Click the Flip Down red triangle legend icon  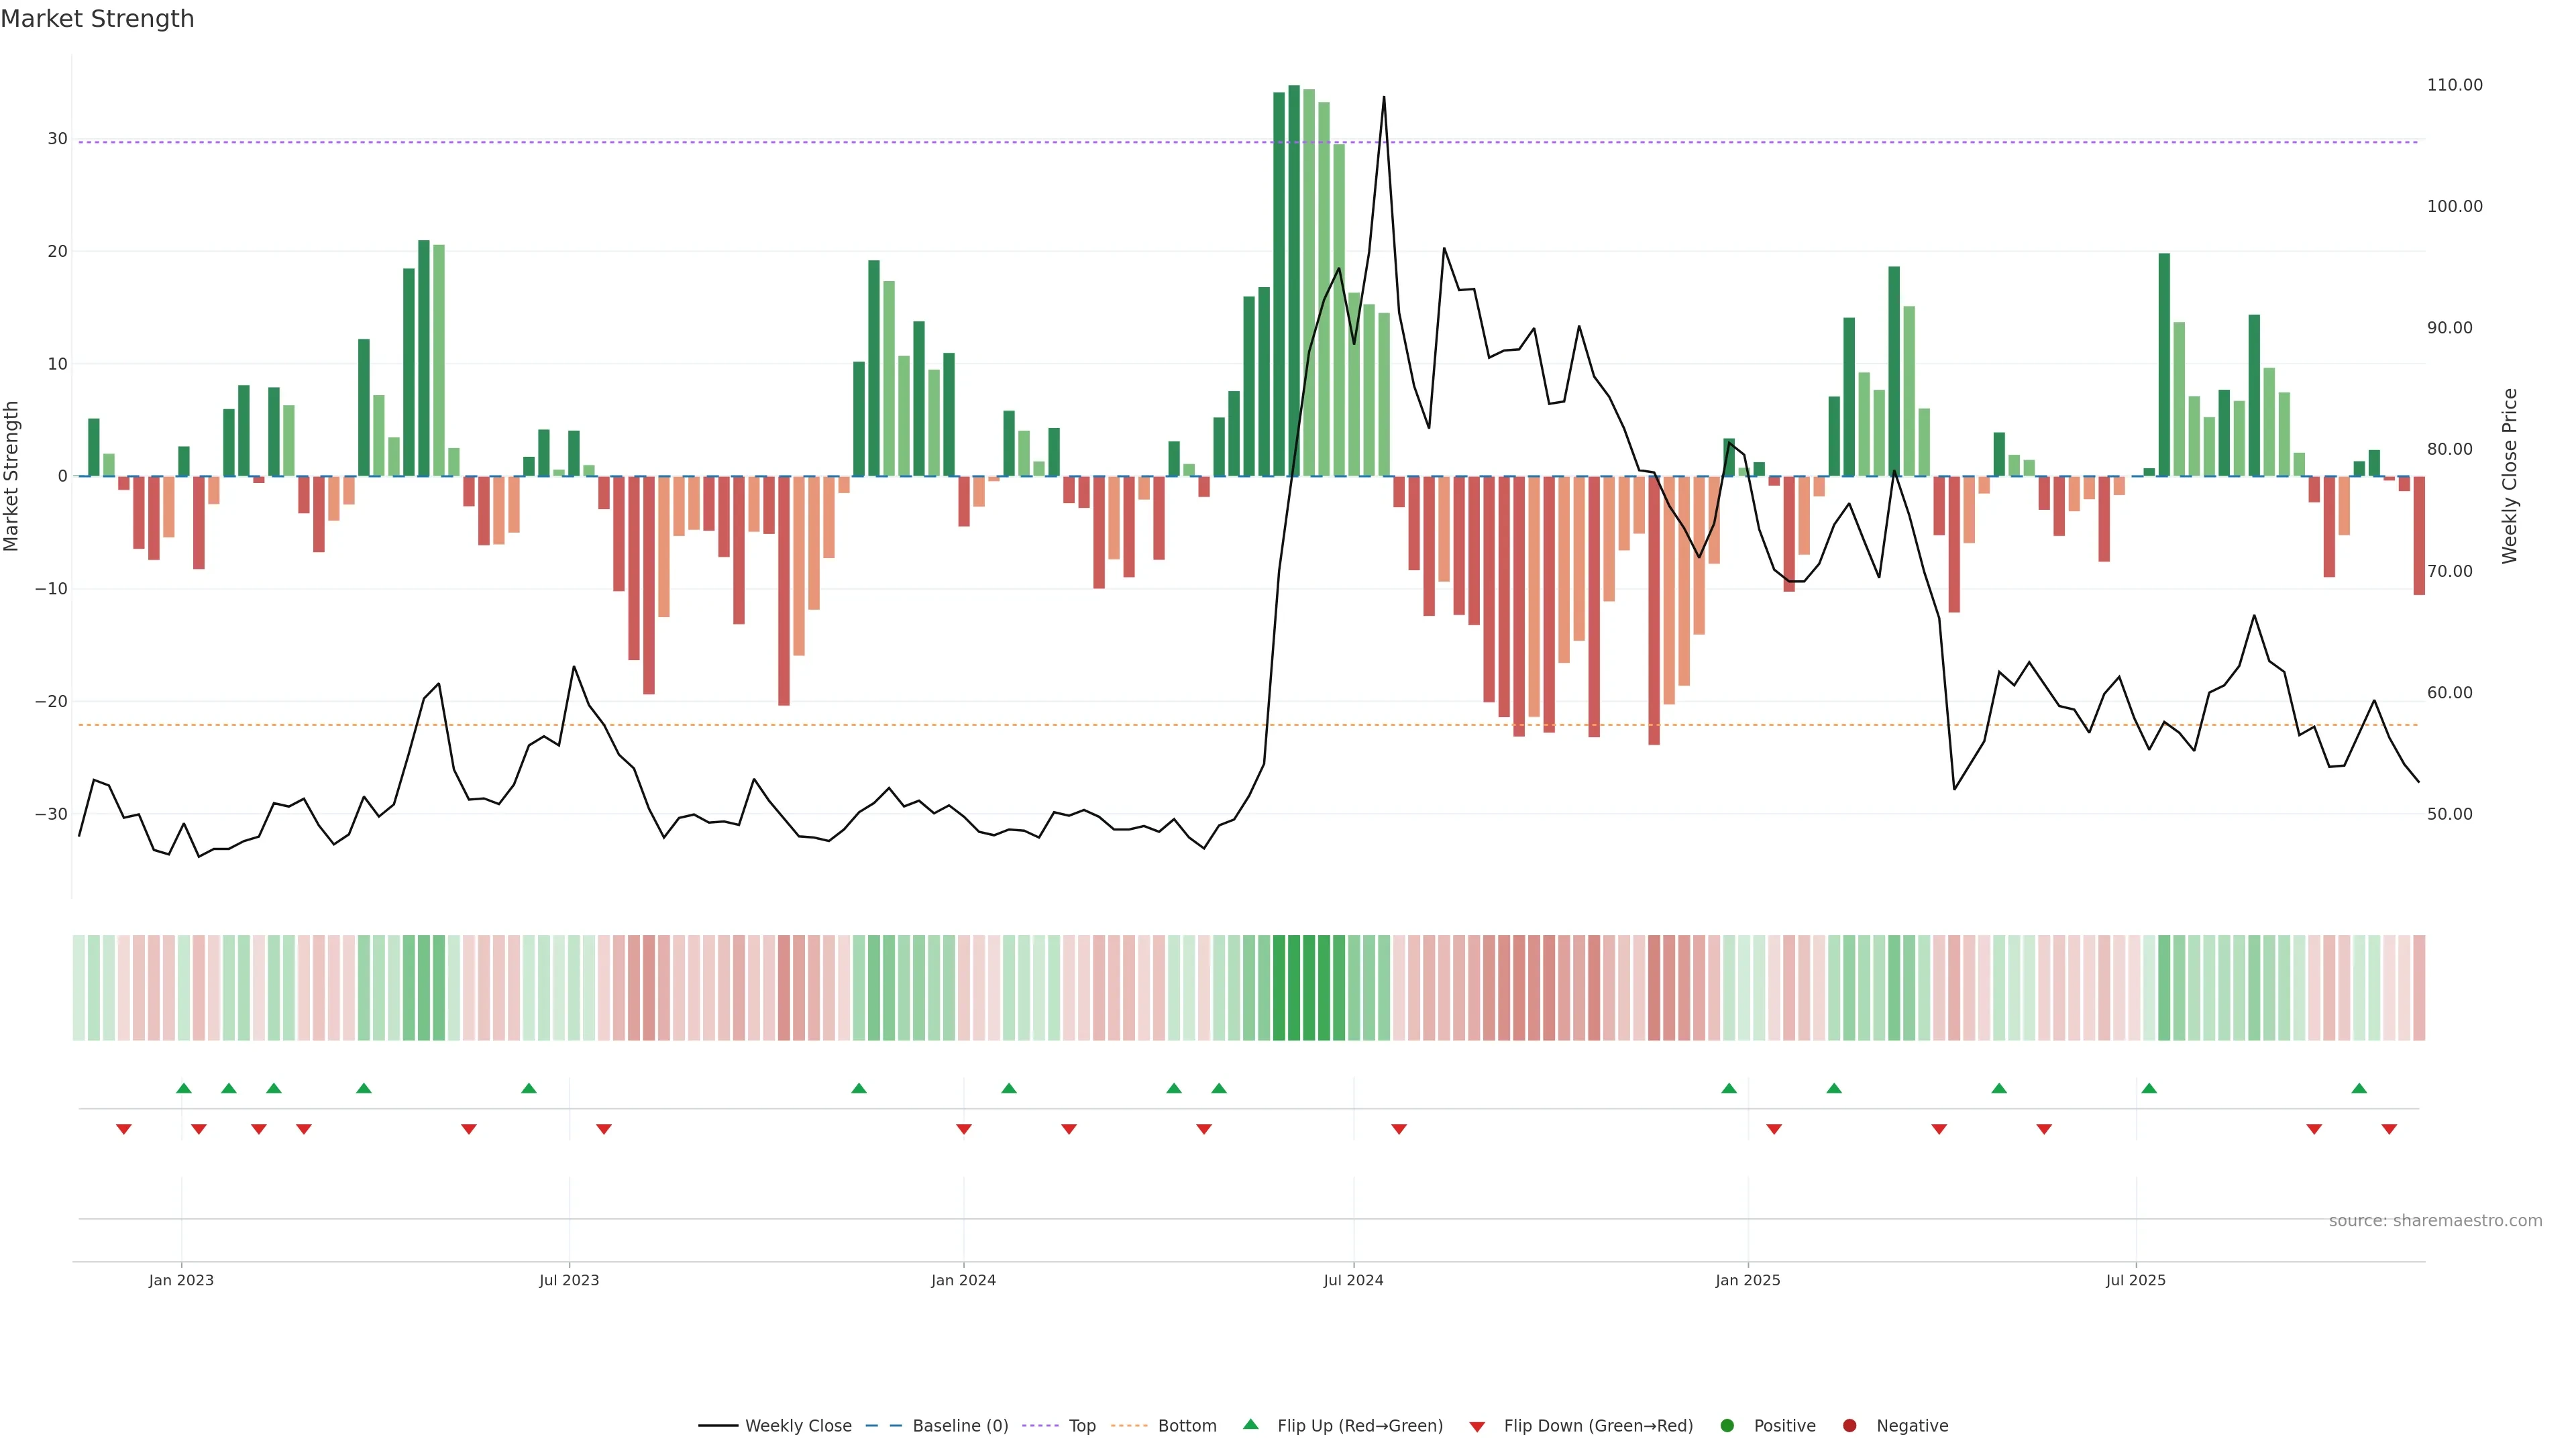tap(1477, 1426)
